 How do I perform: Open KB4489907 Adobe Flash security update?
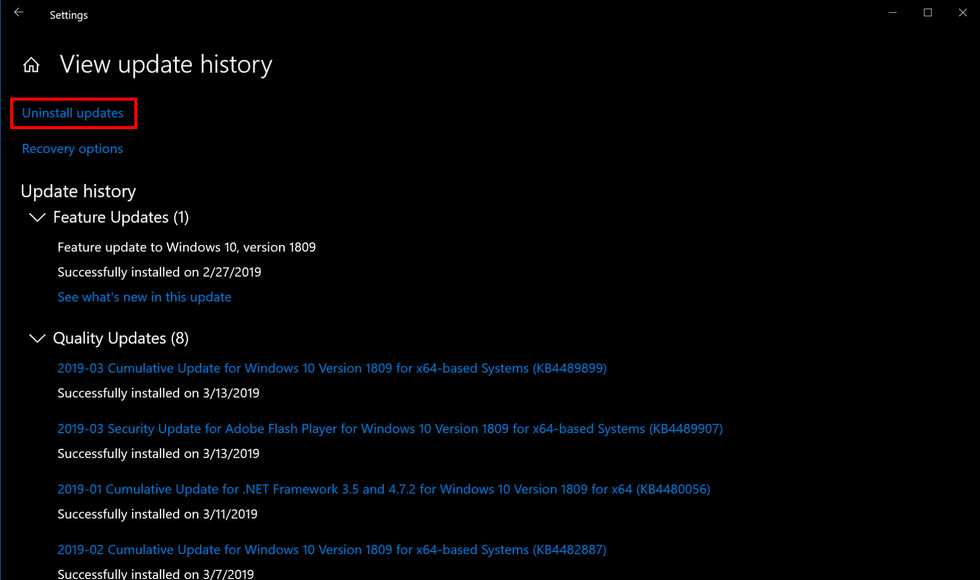tap(389, 428)
